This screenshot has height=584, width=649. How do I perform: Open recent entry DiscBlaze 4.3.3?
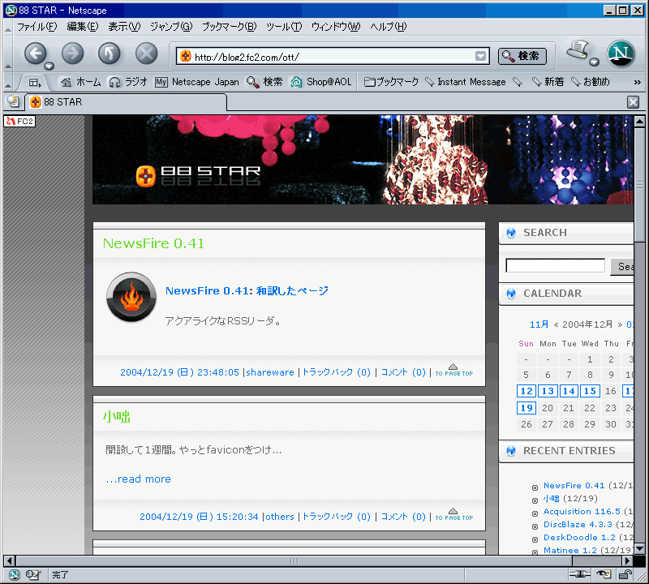[x=578, y=525]
